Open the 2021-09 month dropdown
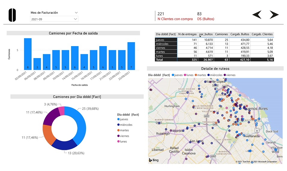 54,19
